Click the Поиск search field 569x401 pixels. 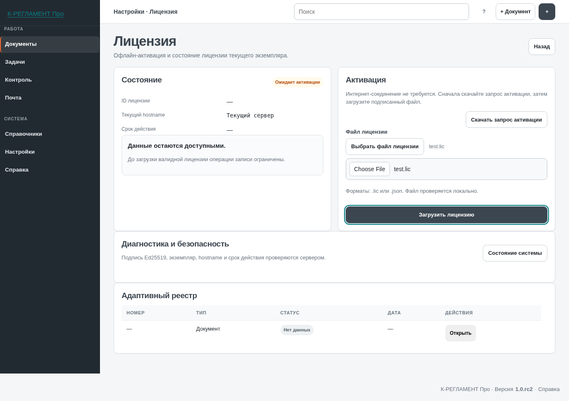pos(382,12)
